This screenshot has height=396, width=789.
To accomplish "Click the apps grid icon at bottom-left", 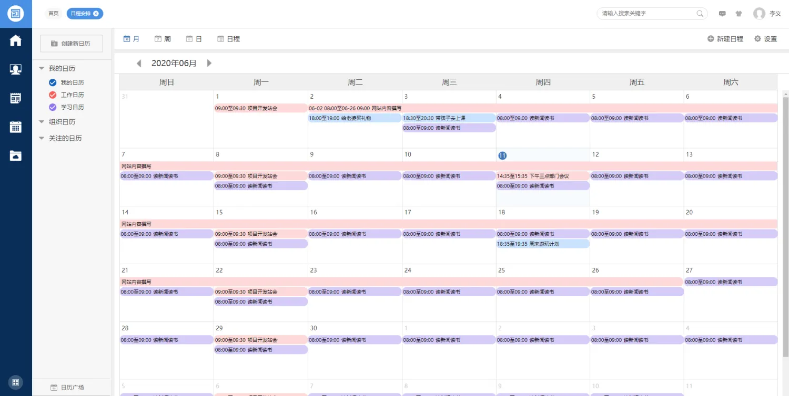I will (16, 382).
